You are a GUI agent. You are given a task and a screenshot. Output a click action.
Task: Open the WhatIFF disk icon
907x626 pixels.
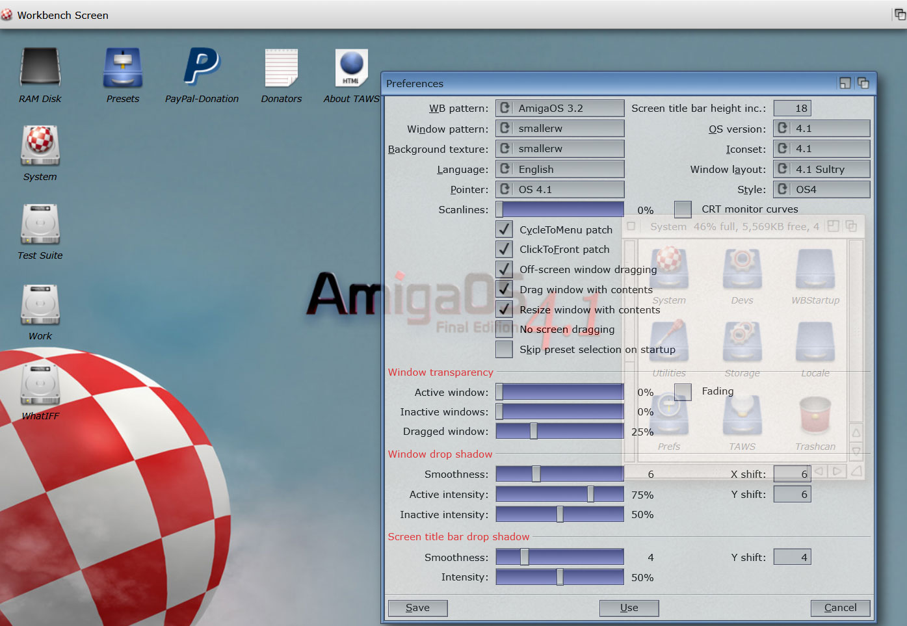40,384
